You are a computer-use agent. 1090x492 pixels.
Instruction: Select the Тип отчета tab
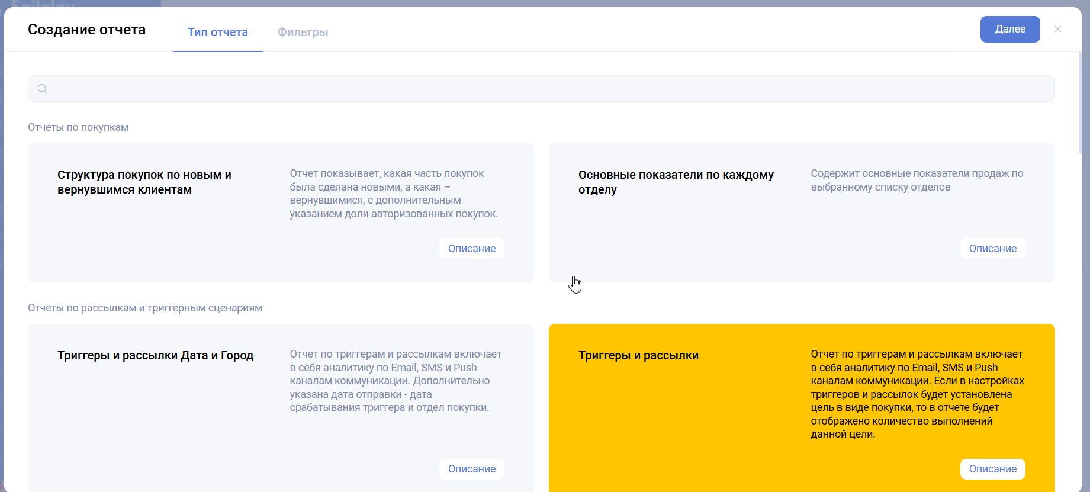click(x=217, y=32)
